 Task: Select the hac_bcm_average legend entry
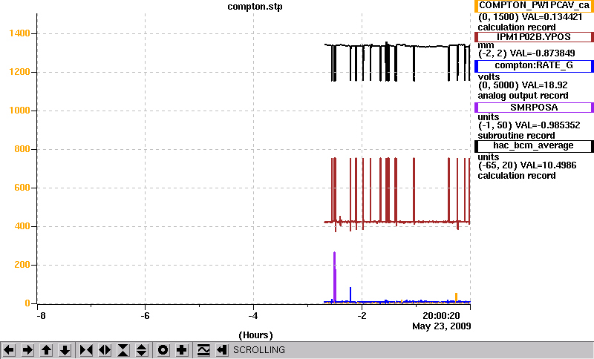click(534, 146)
